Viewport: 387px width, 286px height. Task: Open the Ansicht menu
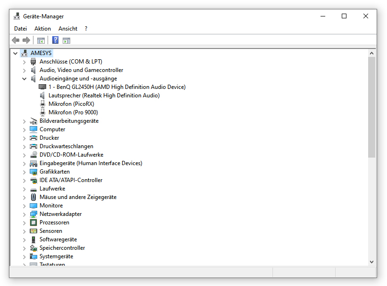[x=68, y=29]
